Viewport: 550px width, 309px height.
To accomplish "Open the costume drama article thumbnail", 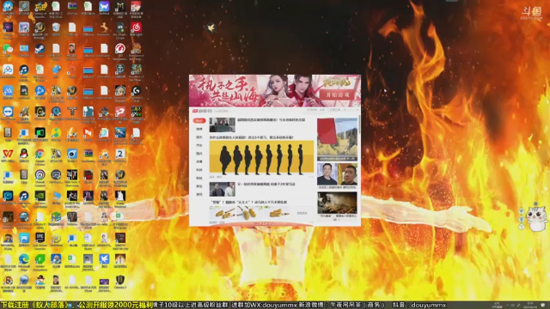I will click(x=222, y=189).
